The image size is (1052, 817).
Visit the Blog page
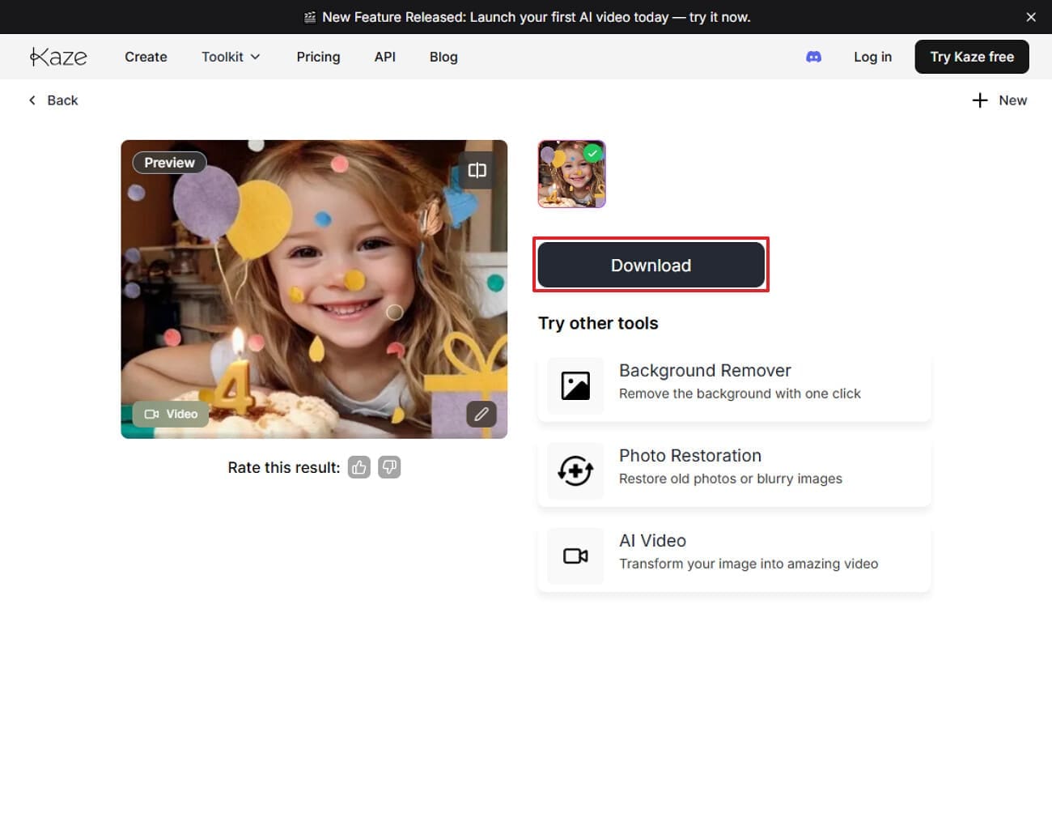click(x=443, y=57)
